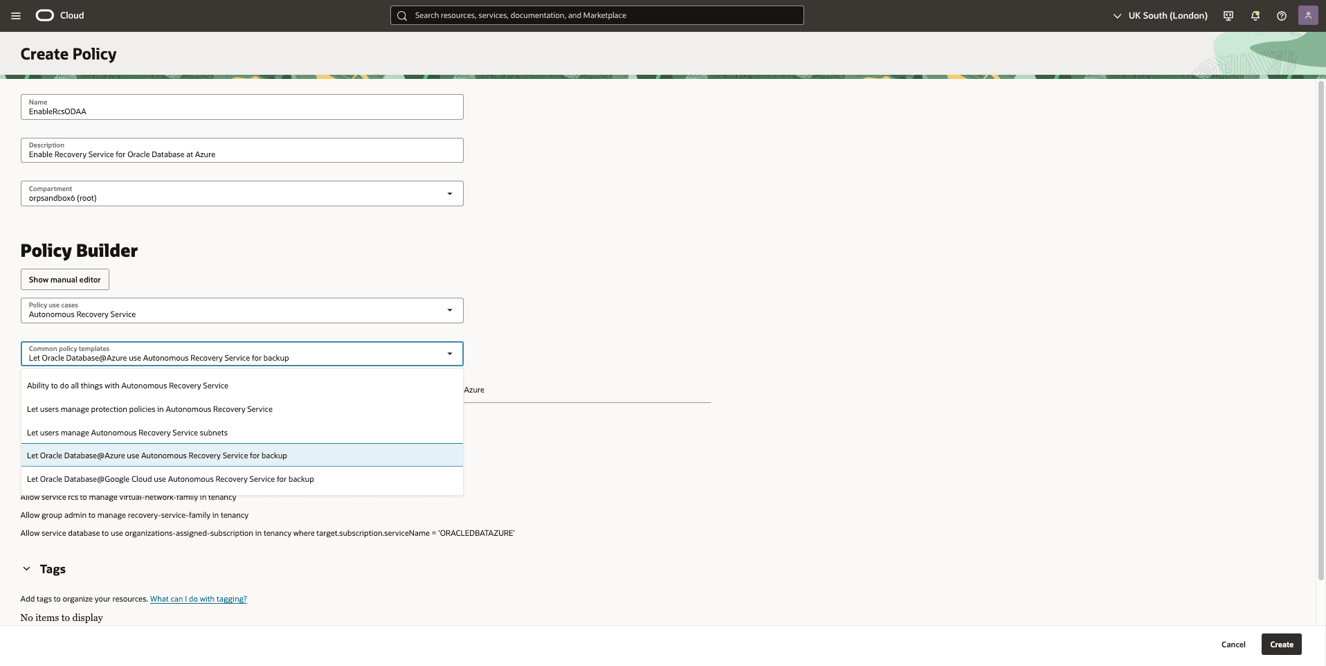Launch Cloud Shell from the top bar
Viewport: 1326px width, 666px height.
click(x=1228, y=15)
